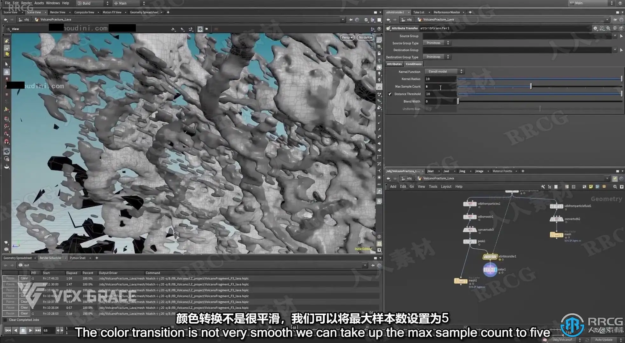This screenshot has height=343, width=625.
Task: Toggle the Distance Threshold checkbox
Action: [x=390, y=94]
